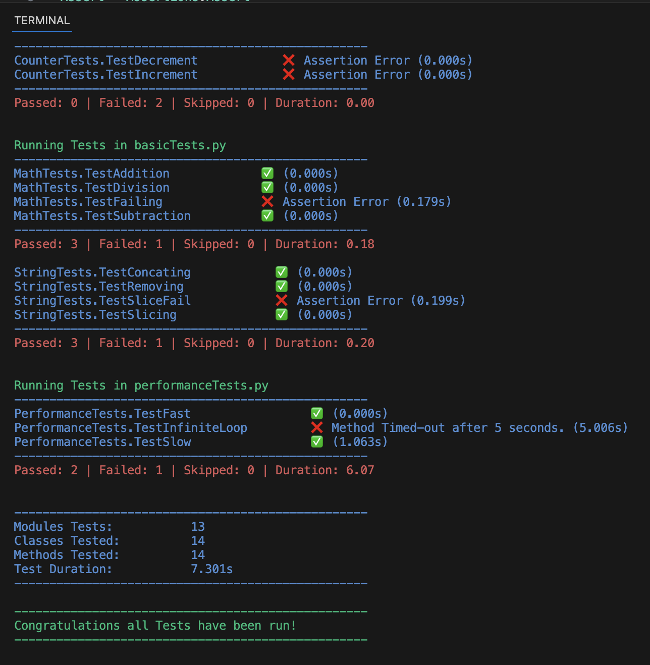The height and width of the screenshot is (665, 650).
Task: Click the green checkmark next to StringTests.TestConcating
Action: pyautogui.click(x=281, y=272)
